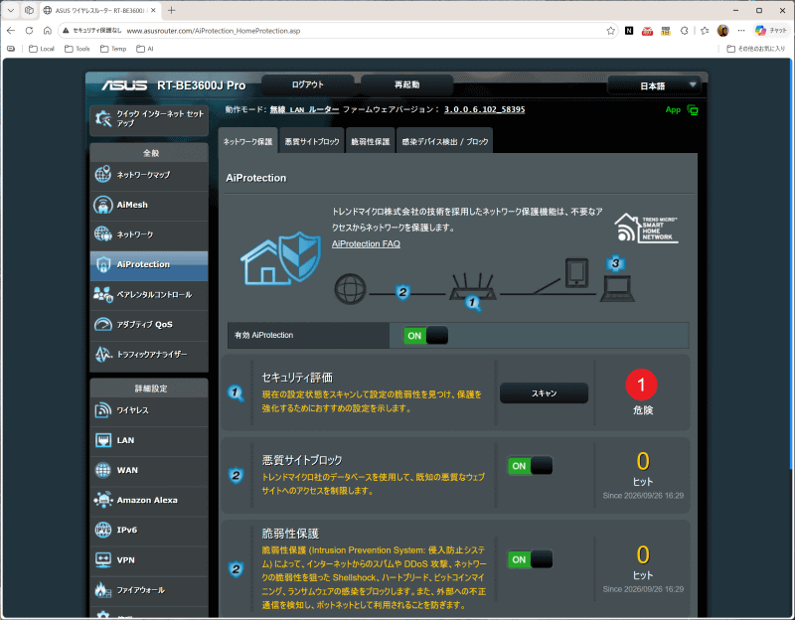The image size is (795, 620).
Task: Click the 悪質サイトブロック hit count 0
Action: coord(642,461)
